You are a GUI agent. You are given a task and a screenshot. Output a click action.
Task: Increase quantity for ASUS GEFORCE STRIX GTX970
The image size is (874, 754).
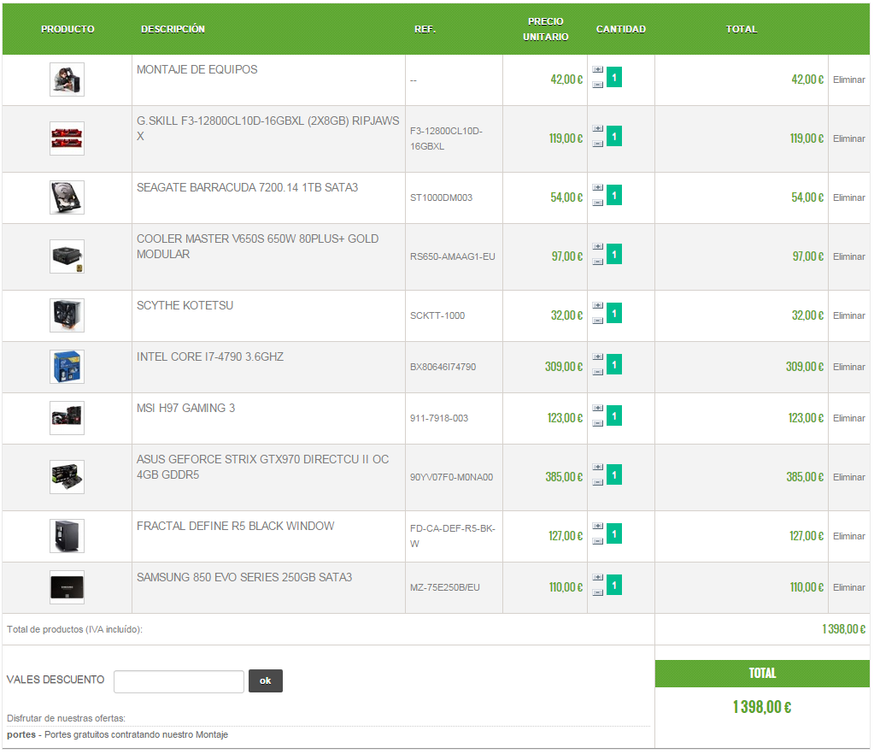[597, 468]
